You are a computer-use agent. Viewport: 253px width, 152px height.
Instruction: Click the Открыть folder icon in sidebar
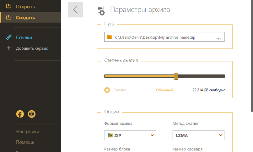click(9, 6)
